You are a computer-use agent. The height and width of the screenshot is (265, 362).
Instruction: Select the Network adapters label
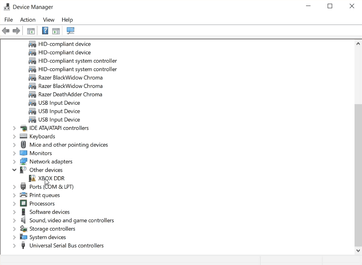click(51, 162)
